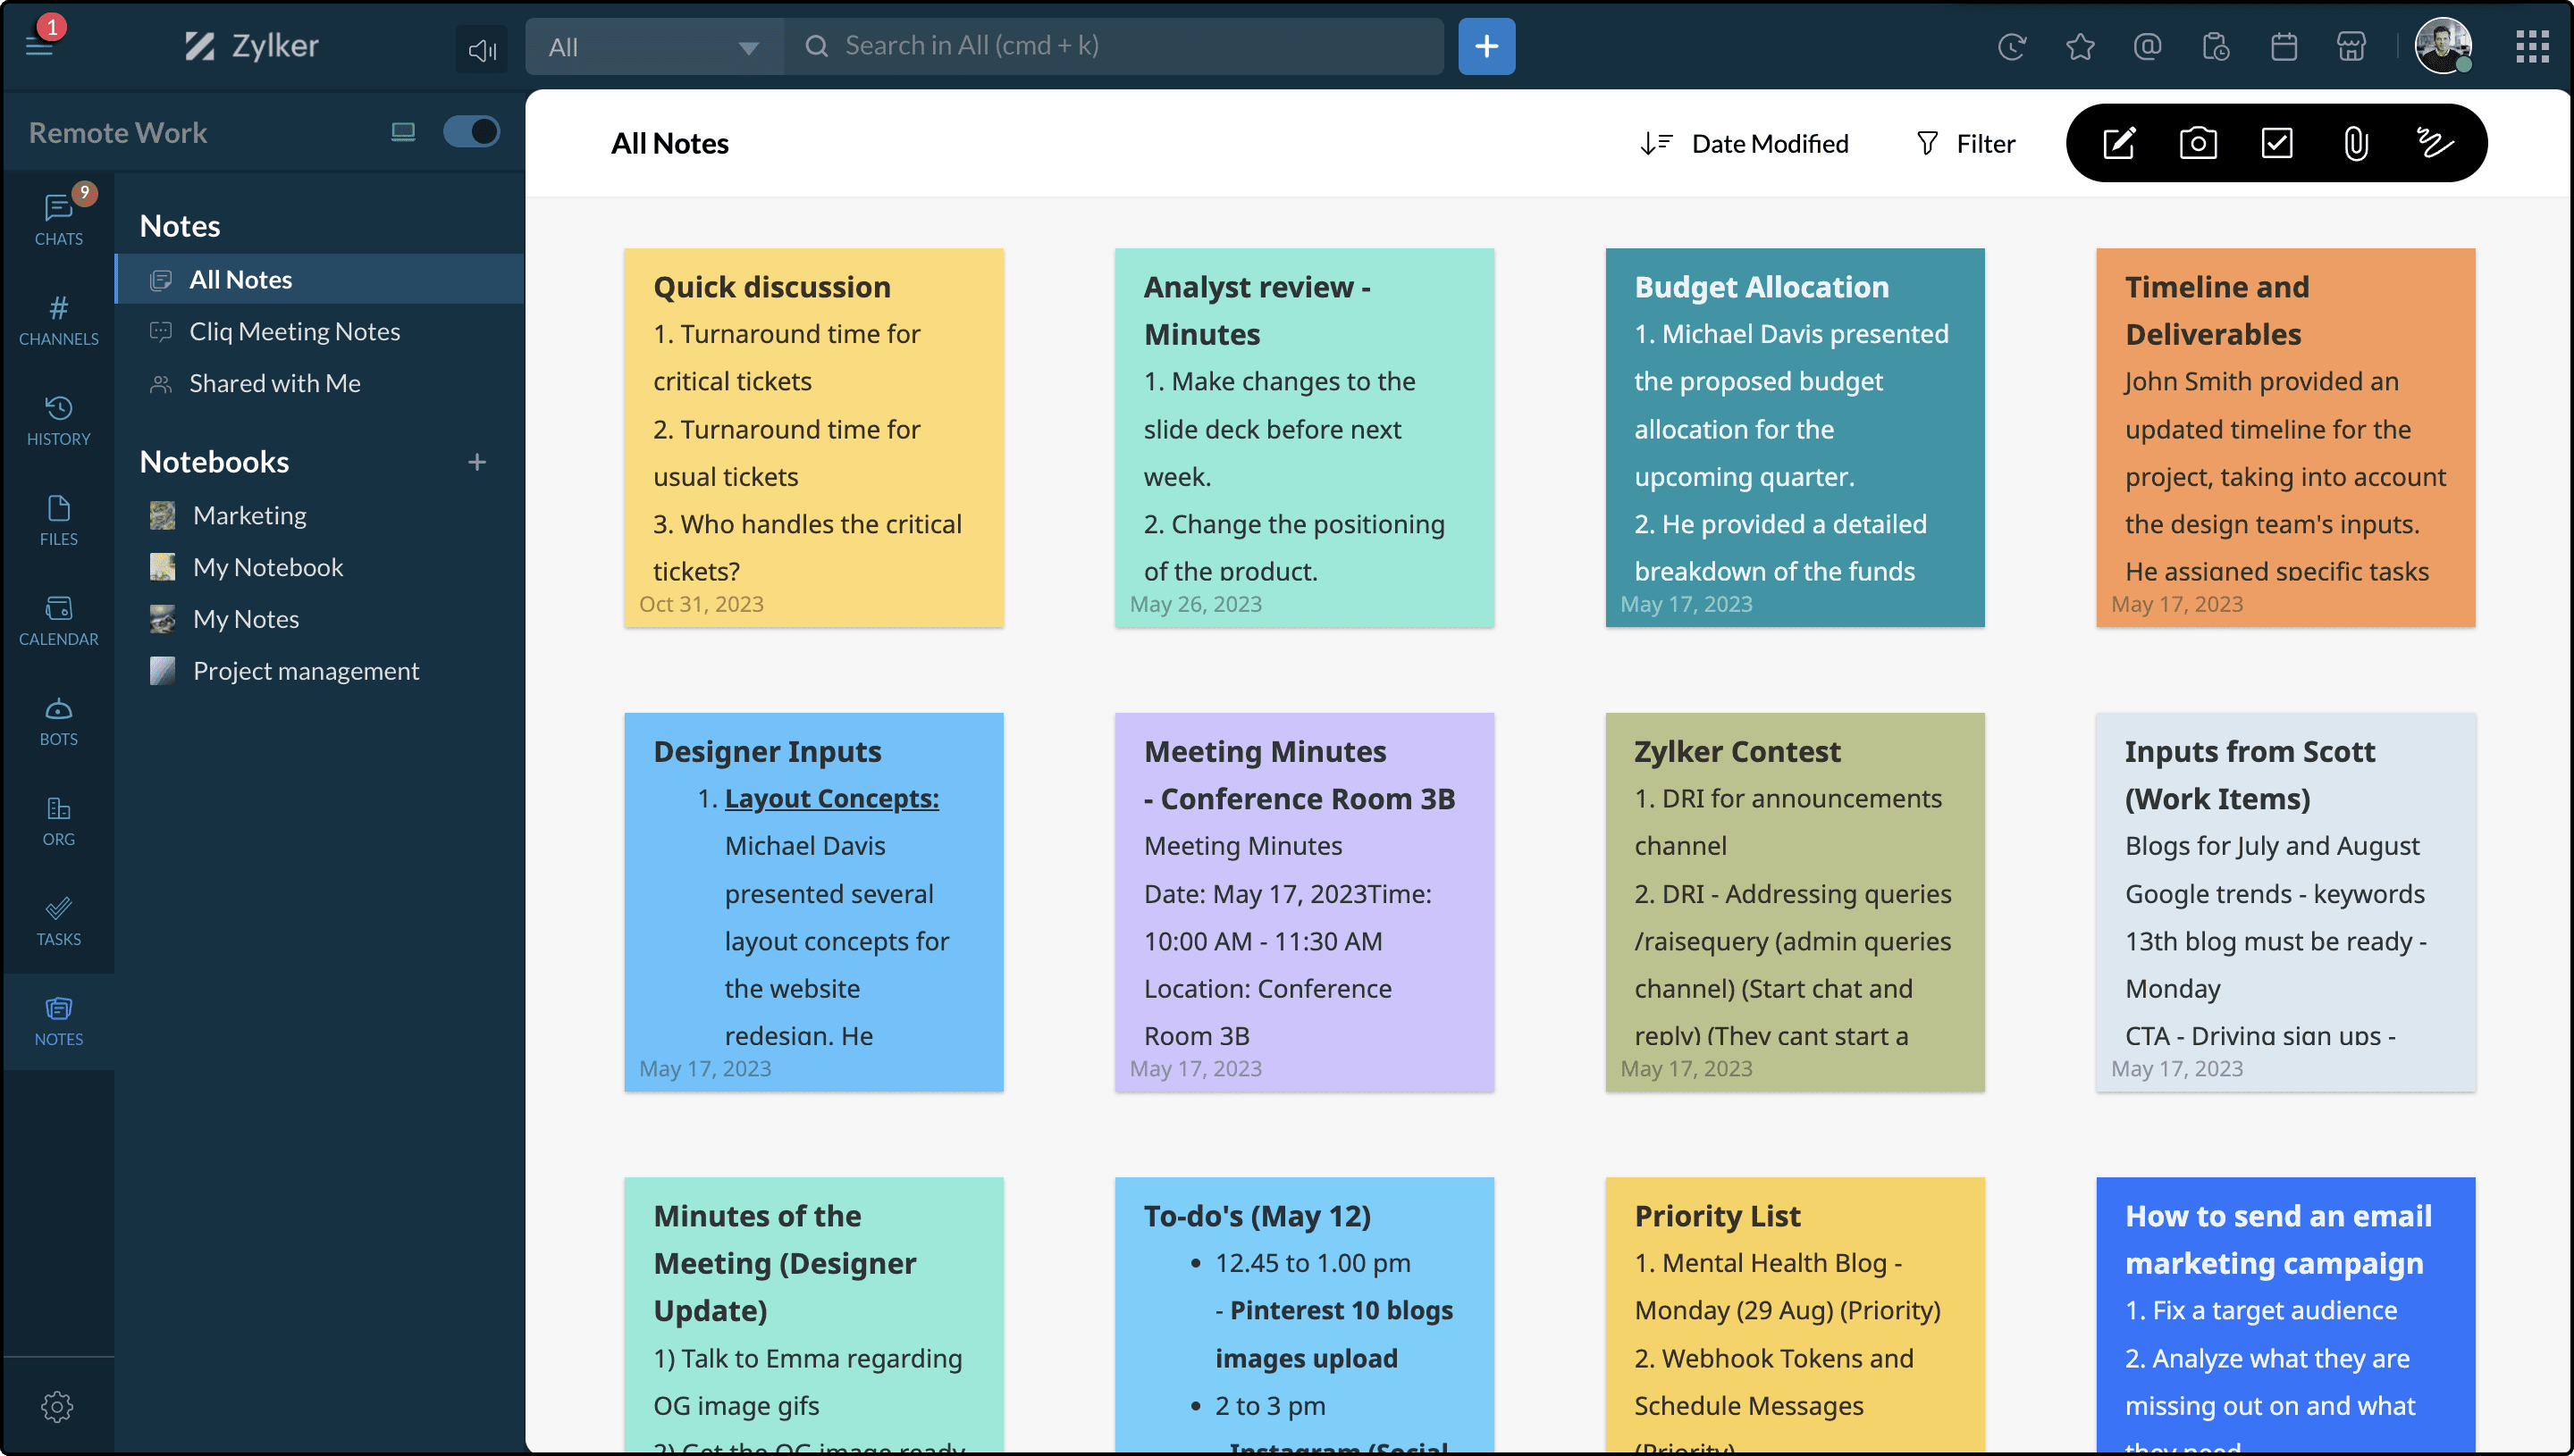
Task: Create a new checklist note
Action: pyautogui.click(x=2277, y=143)
